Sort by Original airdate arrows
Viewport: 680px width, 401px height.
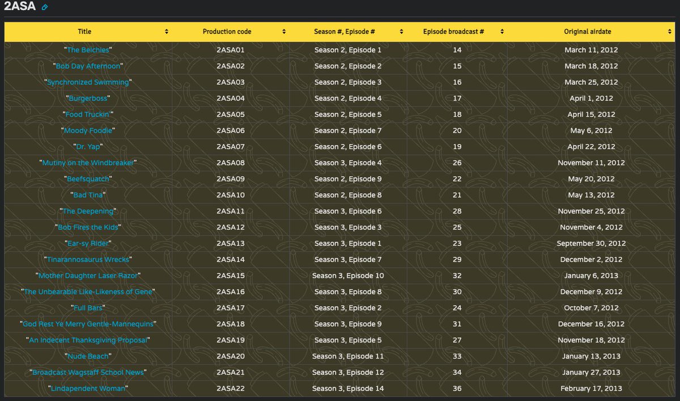[x=670, y=32]
